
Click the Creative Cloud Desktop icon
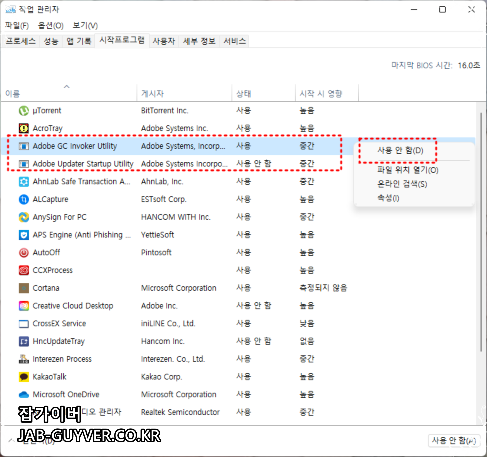(24, 306)
